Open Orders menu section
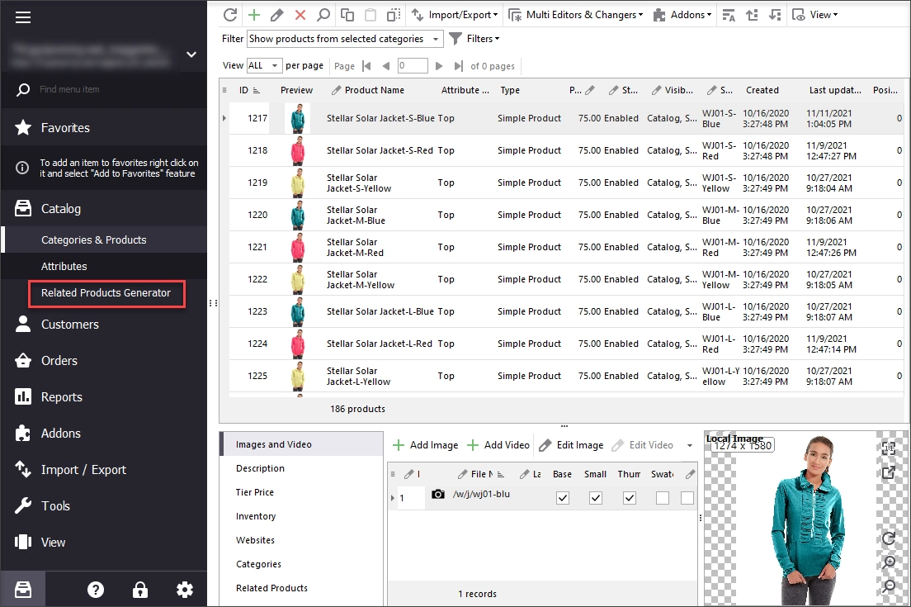The height and width of the screenshot is (607, 911). (x=59, y=360)
